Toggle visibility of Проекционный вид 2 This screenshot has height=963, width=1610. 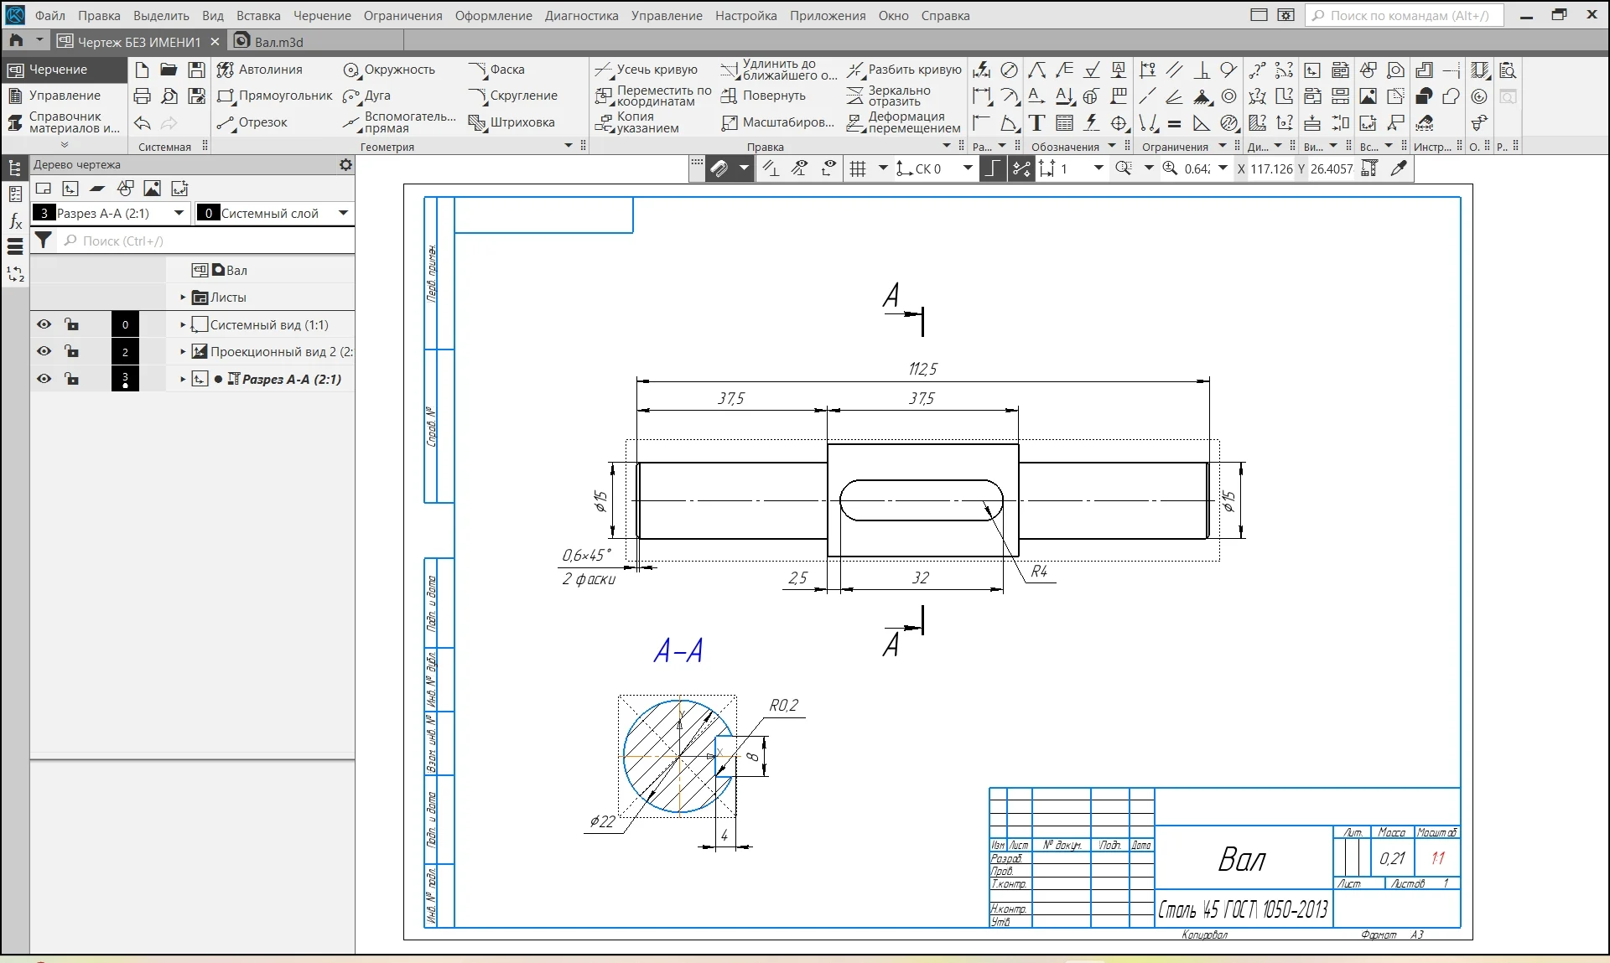(x=44, y=351)
